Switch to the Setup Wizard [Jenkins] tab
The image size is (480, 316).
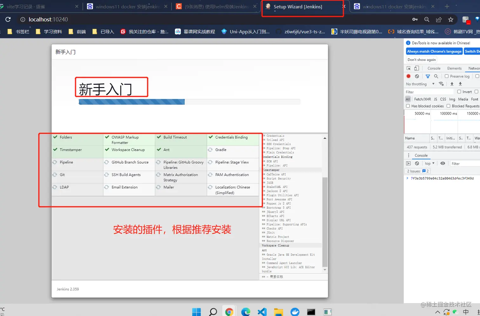coord(298,7)
